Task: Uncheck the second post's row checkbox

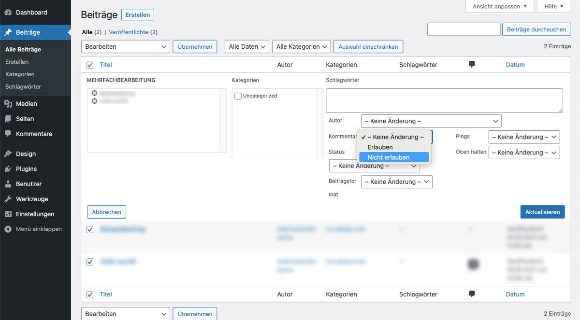Action: coord(89,262)
